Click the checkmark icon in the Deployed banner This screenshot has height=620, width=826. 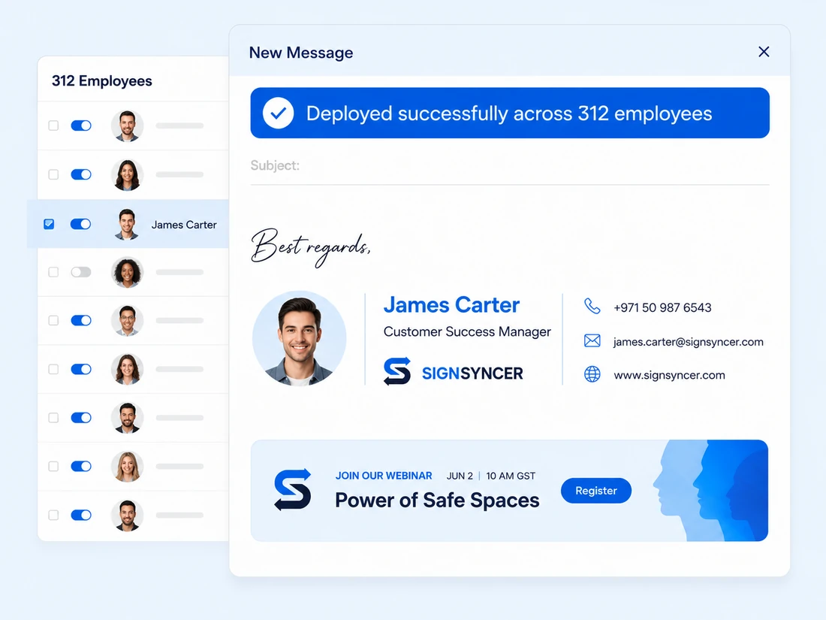[278, 113]
